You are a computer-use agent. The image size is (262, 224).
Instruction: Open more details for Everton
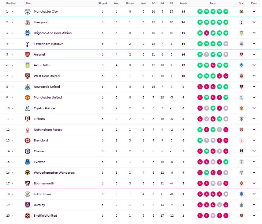pos(254,162)
